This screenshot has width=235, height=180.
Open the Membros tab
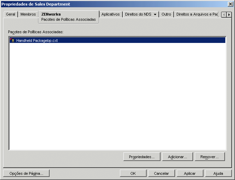pos(28,14)
